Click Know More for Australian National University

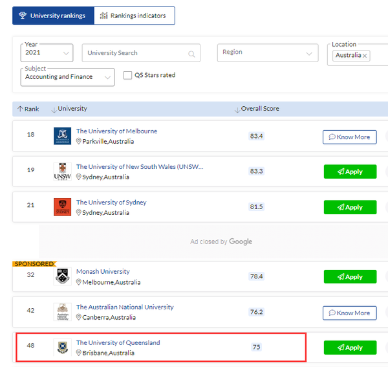point(350,313)
